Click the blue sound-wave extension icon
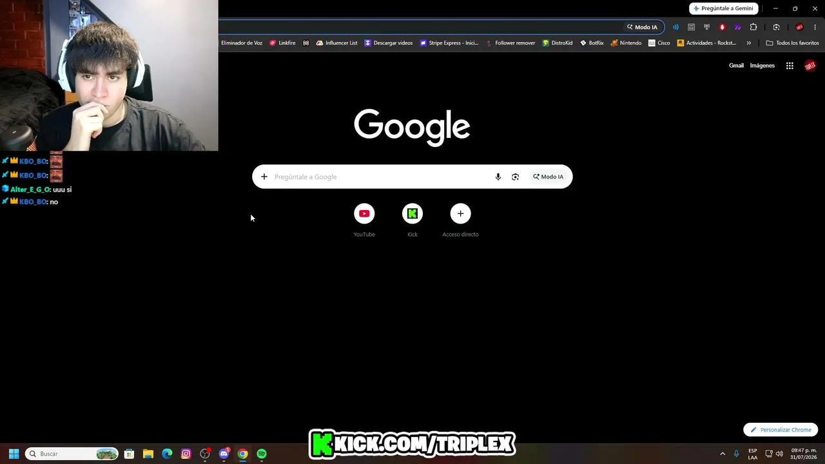825x464 pixels. tap(675, 27)
